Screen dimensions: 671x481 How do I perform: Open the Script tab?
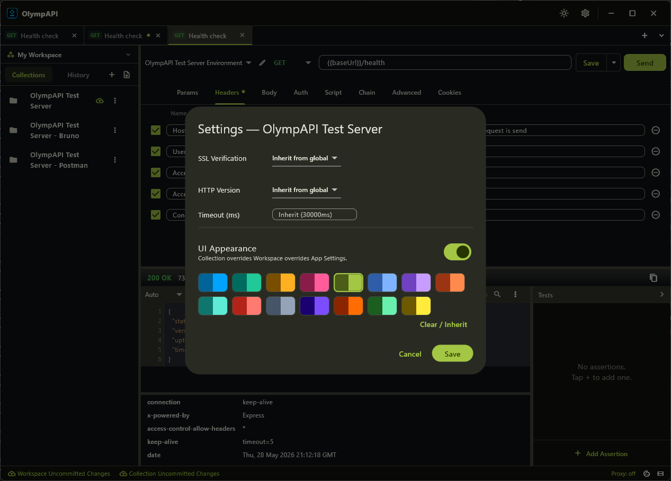(333, 93)
